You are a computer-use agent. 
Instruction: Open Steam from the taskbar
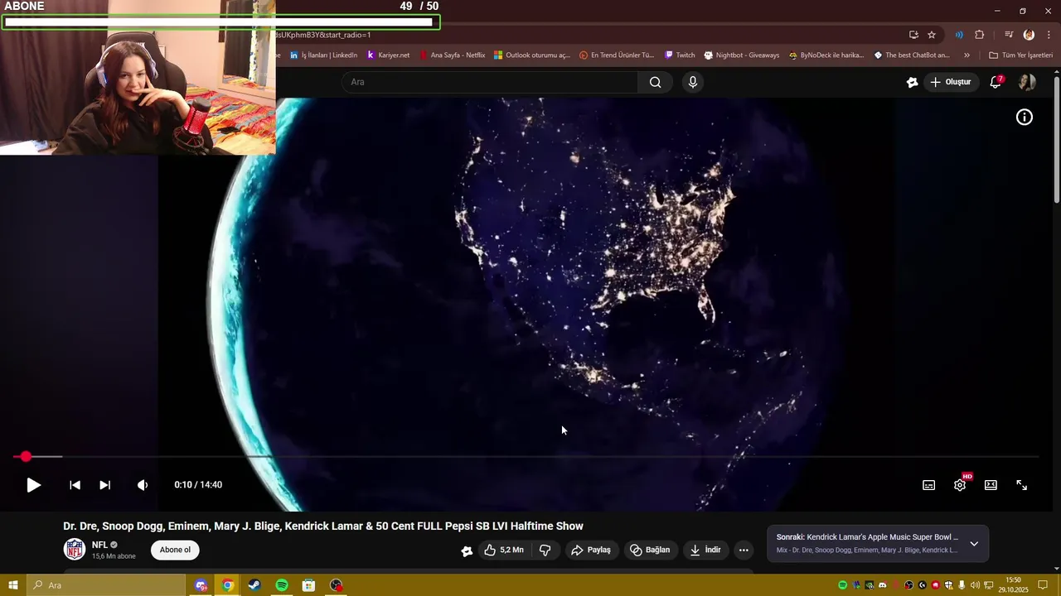tap(254, 585)
